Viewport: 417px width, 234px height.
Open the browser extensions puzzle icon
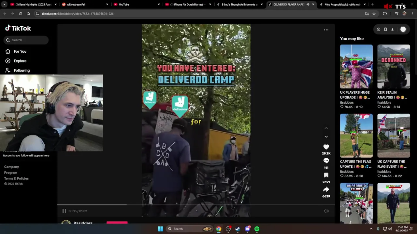(x=385, y=14)
